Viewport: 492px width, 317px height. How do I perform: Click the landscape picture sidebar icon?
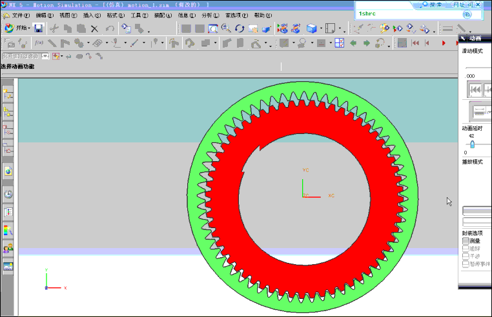point(8,266)
